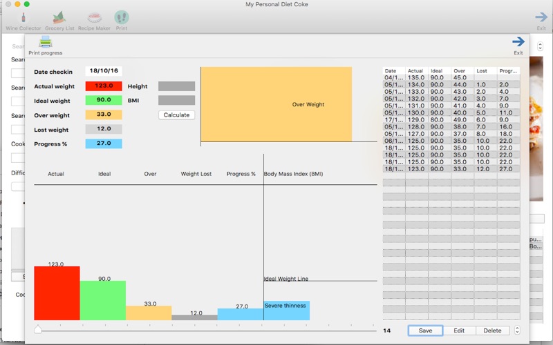Click the red Actual weight field

104,86
